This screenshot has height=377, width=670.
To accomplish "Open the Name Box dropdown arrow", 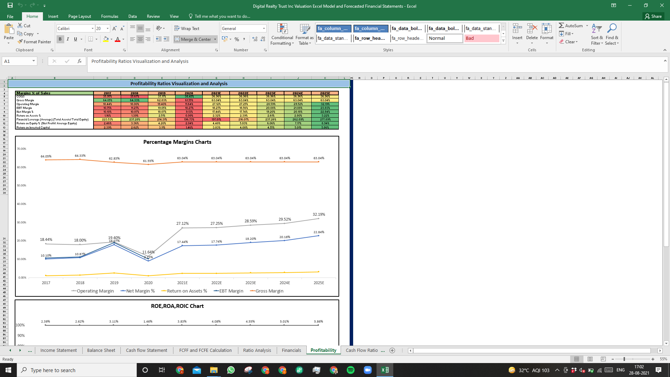I will [x=33, y=61].
